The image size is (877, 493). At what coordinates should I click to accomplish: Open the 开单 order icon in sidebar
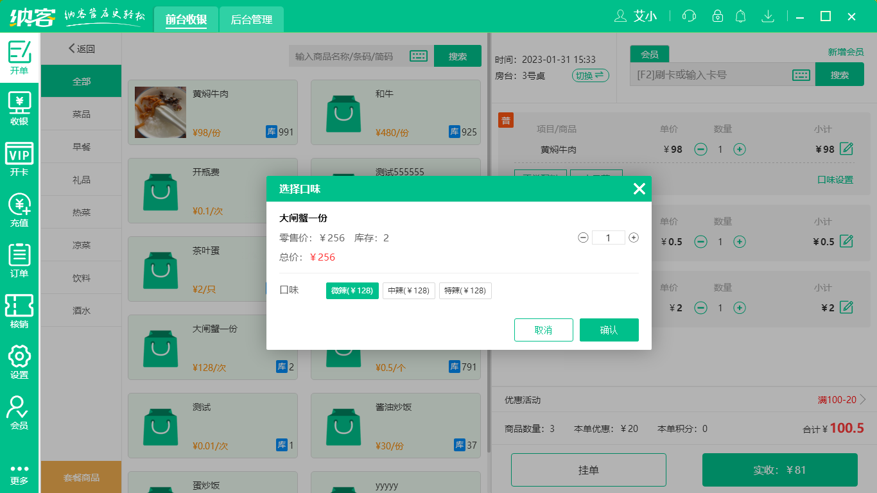[19, 57]
